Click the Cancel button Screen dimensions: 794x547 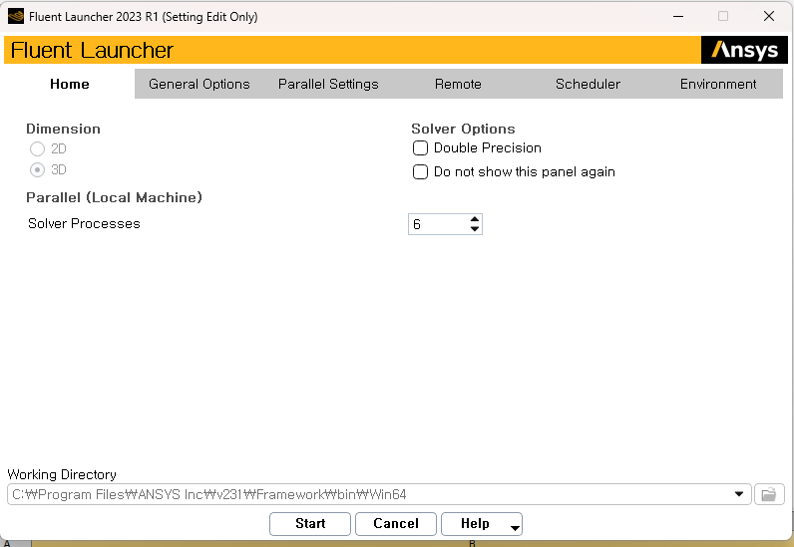(395, 524)
